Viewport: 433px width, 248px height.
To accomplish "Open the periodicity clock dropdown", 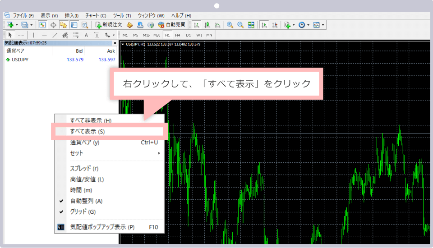I will pyautogui.click(x=308, y=25).
